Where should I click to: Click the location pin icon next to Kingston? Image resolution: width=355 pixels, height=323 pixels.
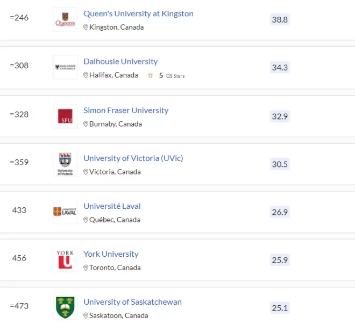click(x=86, y=27)
